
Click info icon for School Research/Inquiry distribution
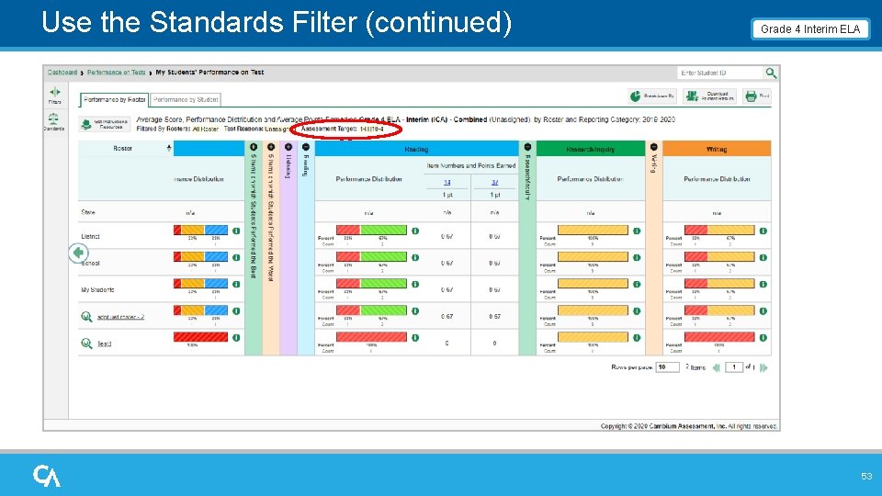[637, 257]
